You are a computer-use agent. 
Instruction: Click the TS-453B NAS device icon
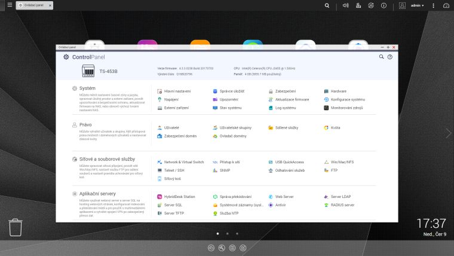(x=88, y=71)
